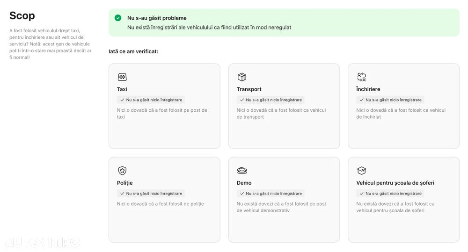
Task: Click the Autovit watermark logo
Action: (x=42, y=242)
